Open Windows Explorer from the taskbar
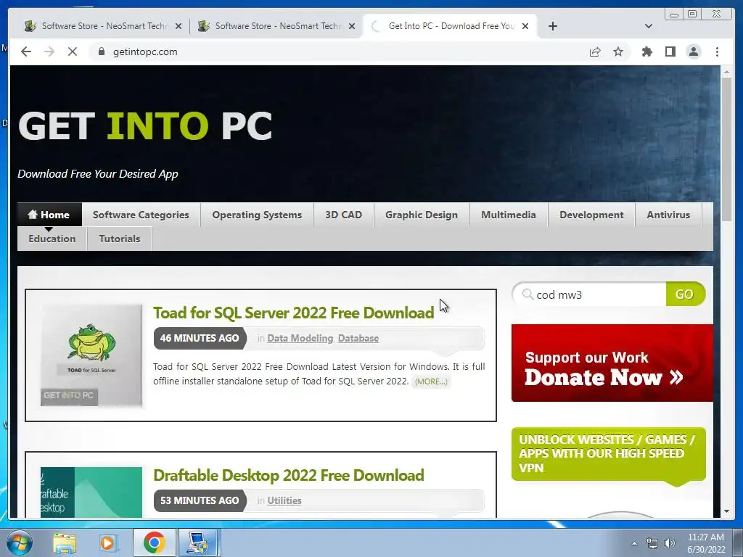Viewport: 743px width, 557px height. [x=65, y=542]
